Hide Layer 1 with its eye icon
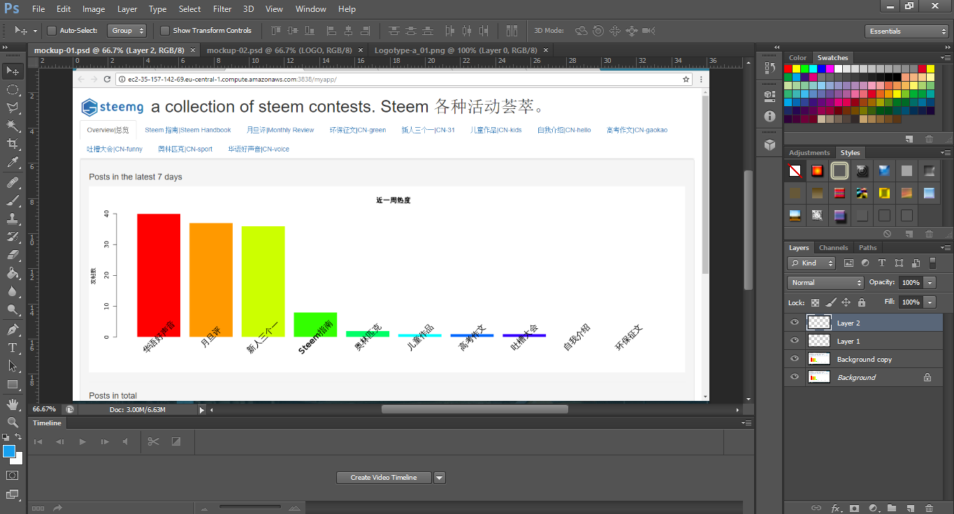Screen dimensions: 954x514 (794, 341)
